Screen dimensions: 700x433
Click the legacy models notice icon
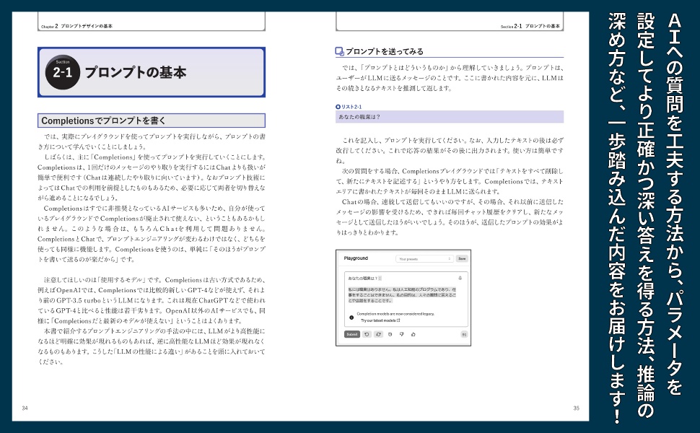click(x=351, y=318)
